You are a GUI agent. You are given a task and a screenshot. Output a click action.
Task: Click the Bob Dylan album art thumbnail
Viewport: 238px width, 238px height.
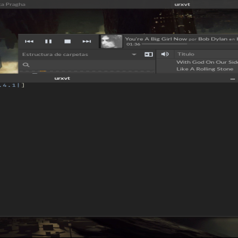112,42
